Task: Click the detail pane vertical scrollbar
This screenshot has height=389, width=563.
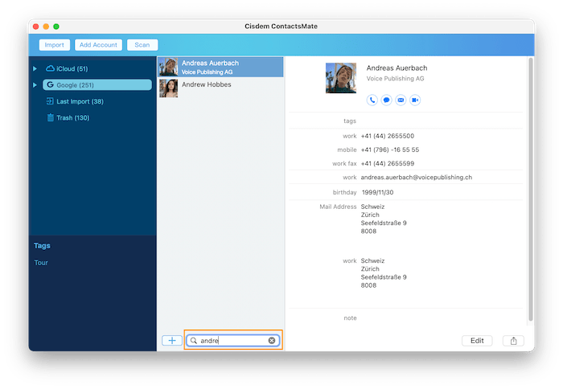Action: point(530,190)
